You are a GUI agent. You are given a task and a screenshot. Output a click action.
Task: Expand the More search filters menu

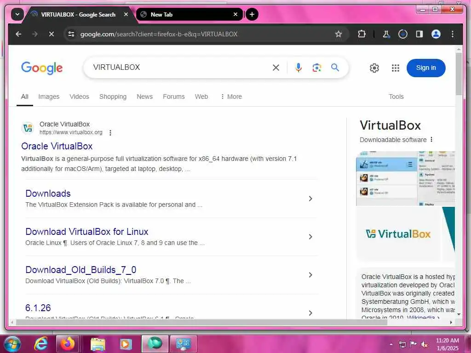231,97
